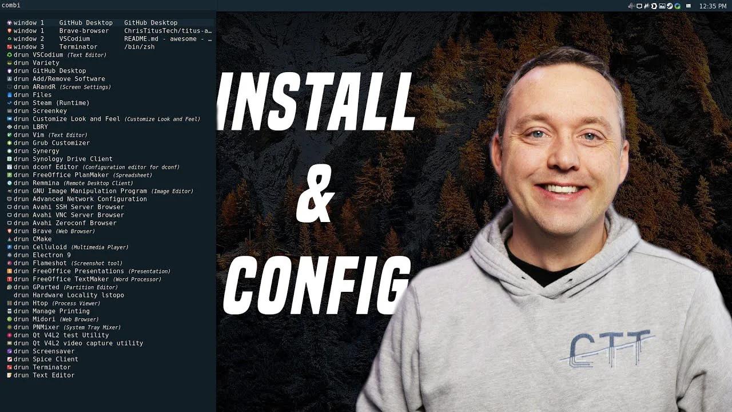Open Grub Customizer
The height and width of the screenshot is (412, 732).
click(46, 142)
